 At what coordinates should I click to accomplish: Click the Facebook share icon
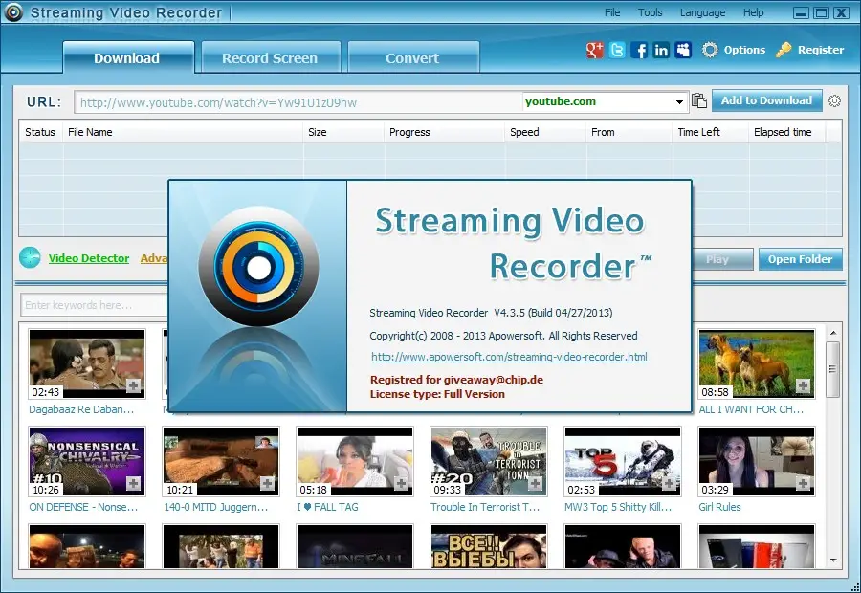pos(639,50)
